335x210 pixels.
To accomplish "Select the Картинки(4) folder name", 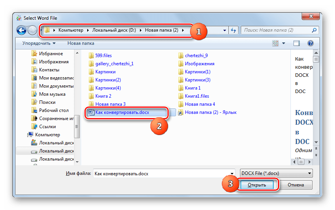I will [108, 88].
